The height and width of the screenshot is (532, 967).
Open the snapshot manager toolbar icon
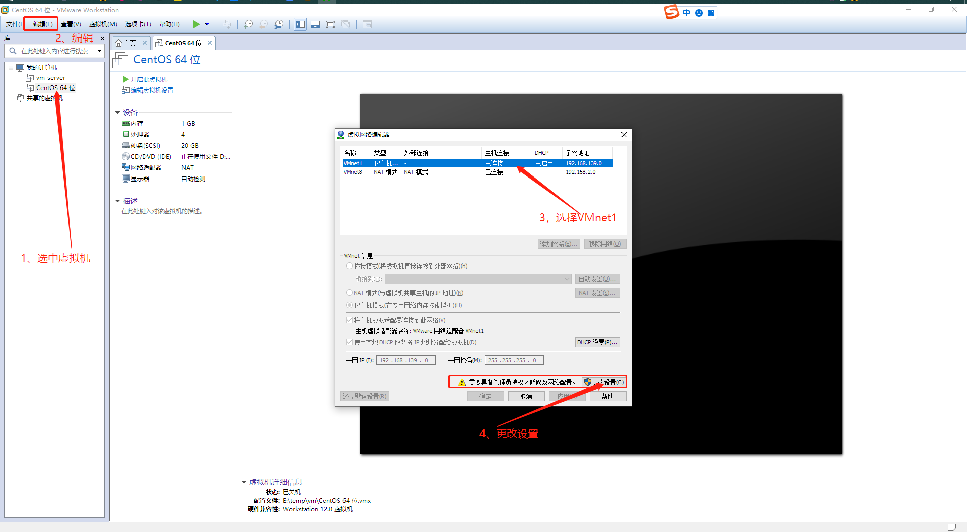coord(279,24)
